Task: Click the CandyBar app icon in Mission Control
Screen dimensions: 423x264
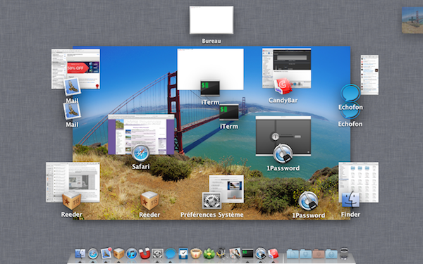Action: [283, 87]
